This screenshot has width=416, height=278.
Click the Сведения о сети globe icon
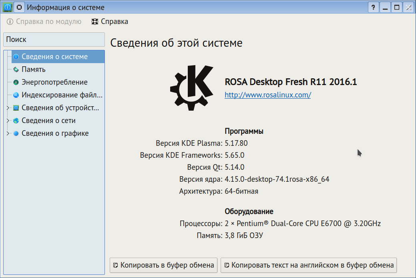pos(16,121)
